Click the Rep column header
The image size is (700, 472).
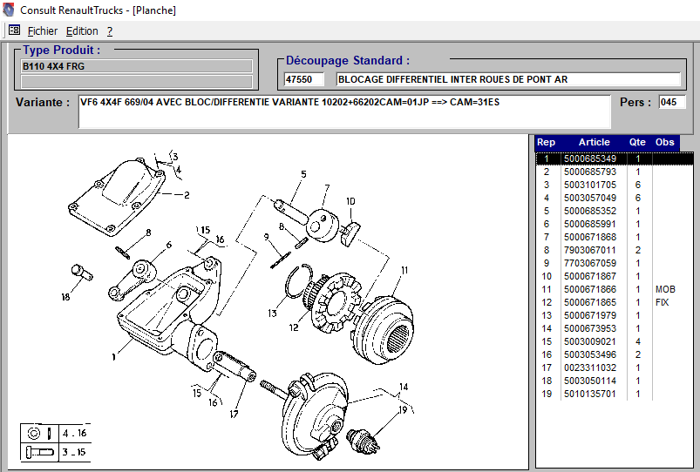[x=546, y=142]
